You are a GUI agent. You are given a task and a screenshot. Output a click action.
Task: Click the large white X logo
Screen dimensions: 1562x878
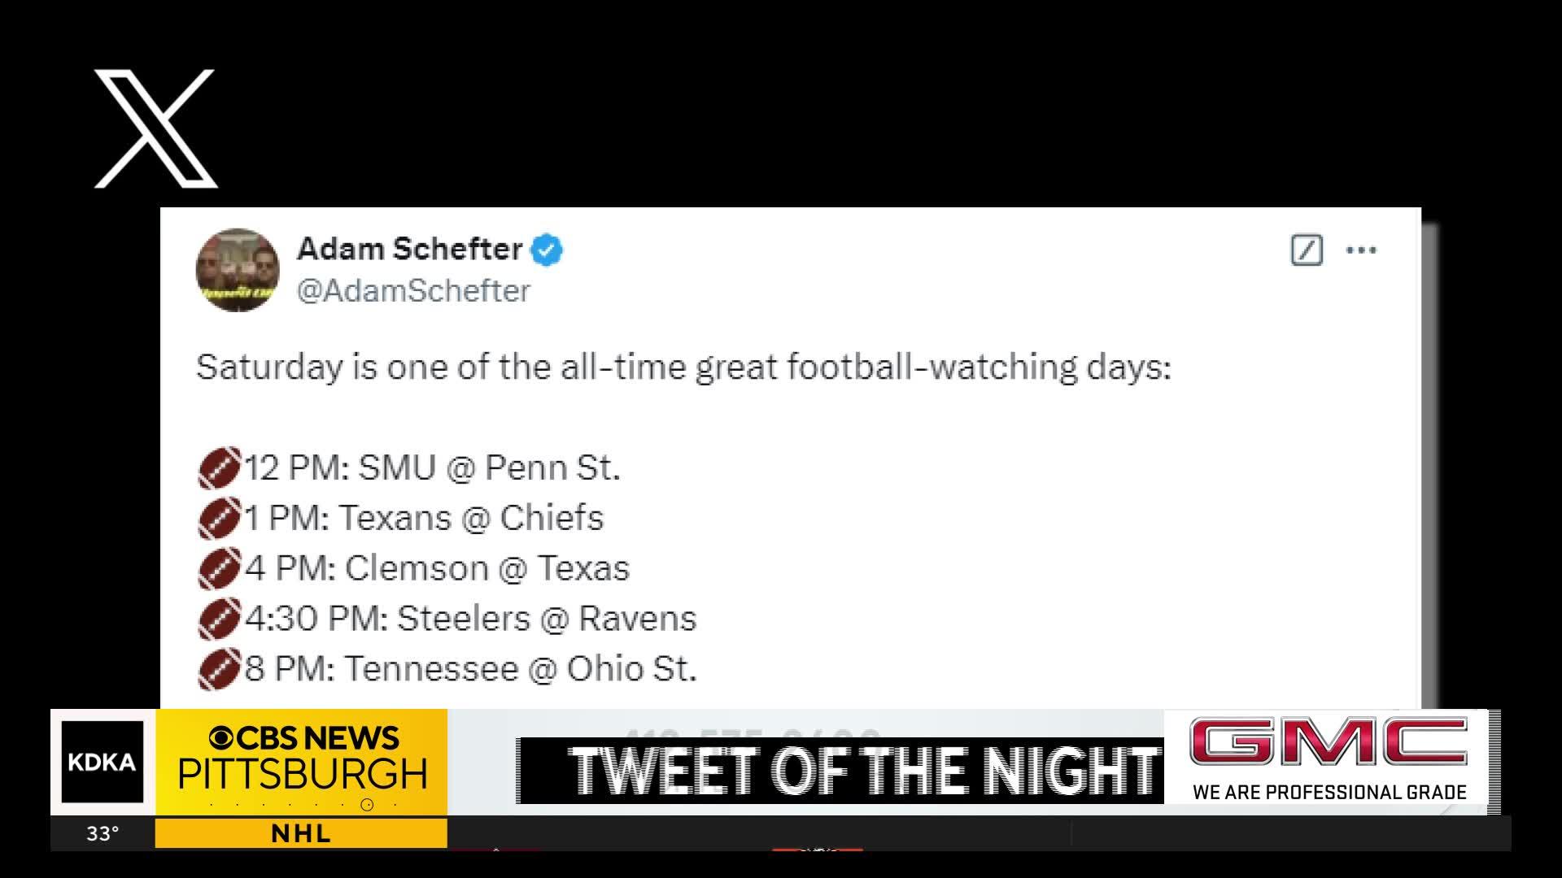[x=155, y=128]
